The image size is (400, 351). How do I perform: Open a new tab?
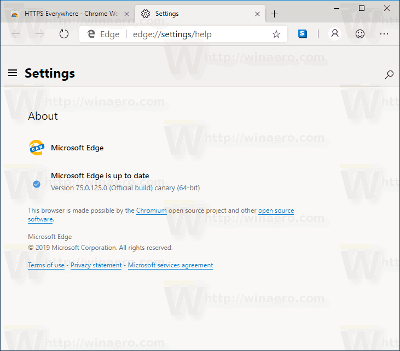(274, 14)
